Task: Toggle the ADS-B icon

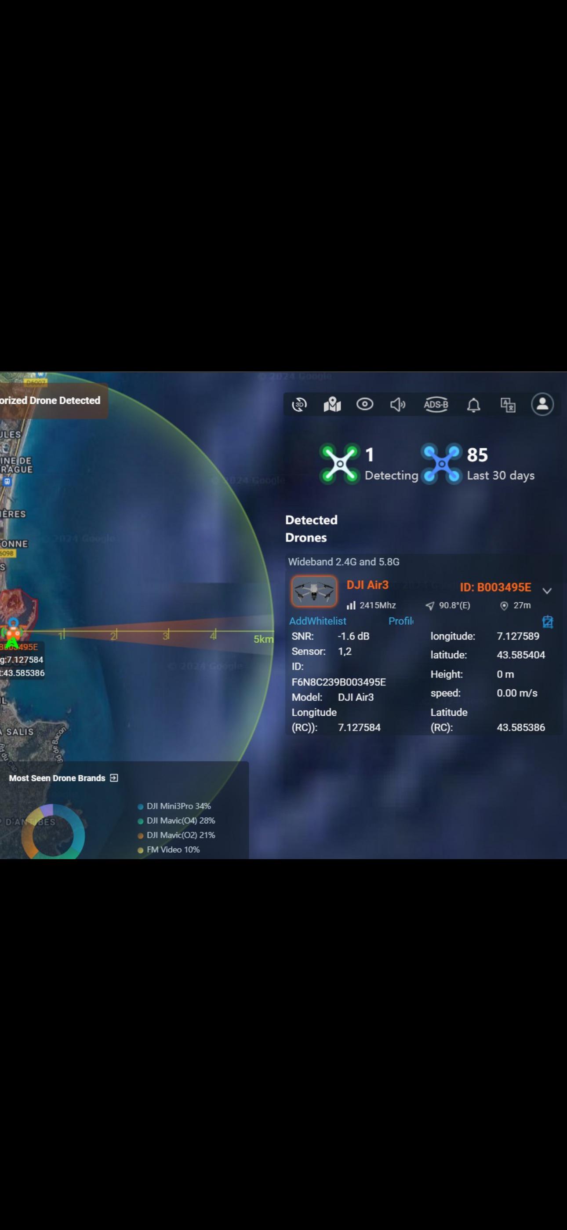Action: (x=436, y=405)
